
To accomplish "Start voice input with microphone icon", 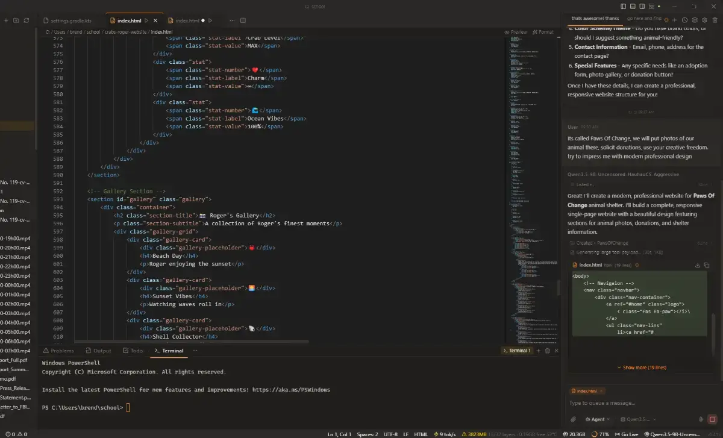I will click(x=701, y=419).
